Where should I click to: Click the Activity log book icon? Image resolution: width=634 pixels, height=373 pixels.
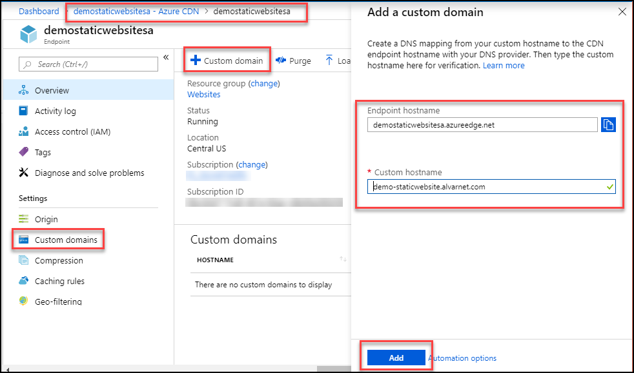(23, 111)
